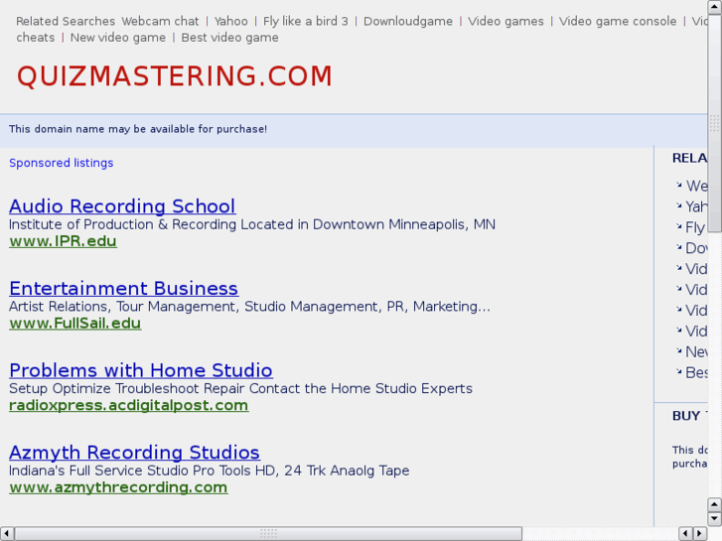The width and height of the screenshot is (722, 541).
Task: Click the secondary scroll up arrow near bottom
Action: coord(714,504)
